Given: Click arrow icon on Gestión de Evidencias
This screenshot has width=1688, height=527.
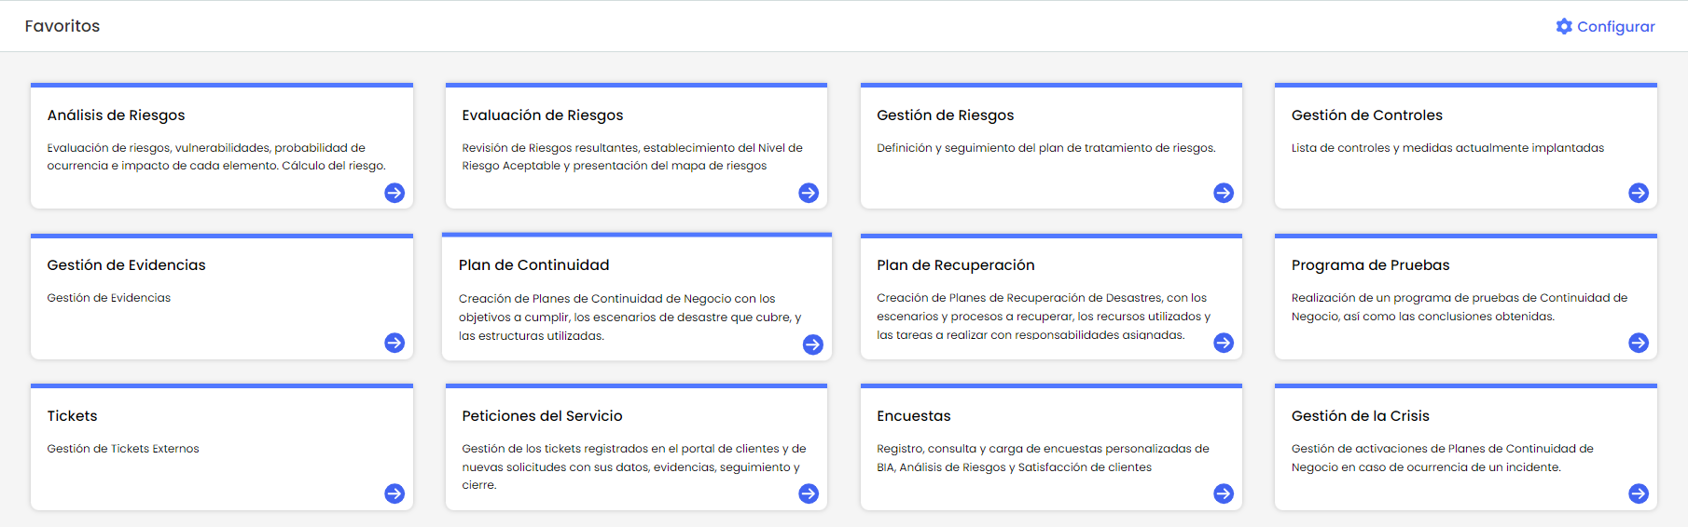Looking at the screenshot, I should point(394,343).
